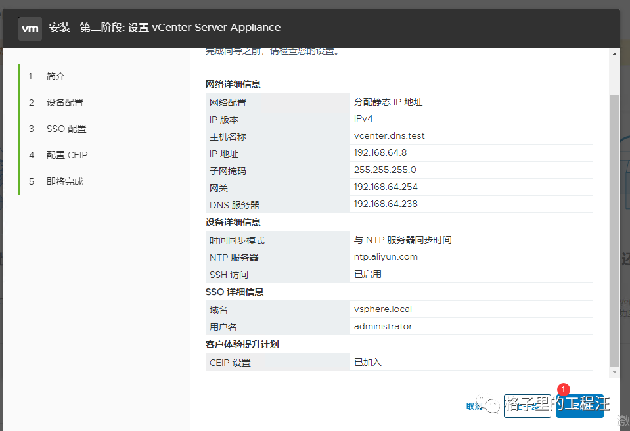Click the NTP server value ntp.aliyun.com
This screenshot has width=630, height=431.
pyautogui.click(x=386, y=257)
